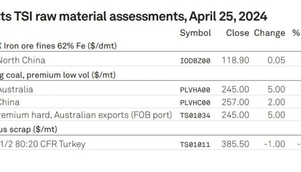
Task: Click the Australia row label
Action: pyautogui.click(x=16, y=90)
